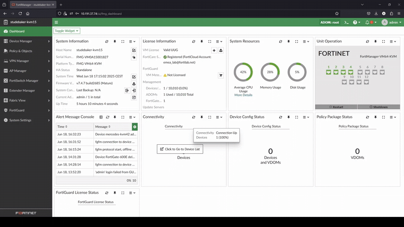404x227 pixels.
Task: Select port 1 in Unit Operation
Action: tap(329, 72)
